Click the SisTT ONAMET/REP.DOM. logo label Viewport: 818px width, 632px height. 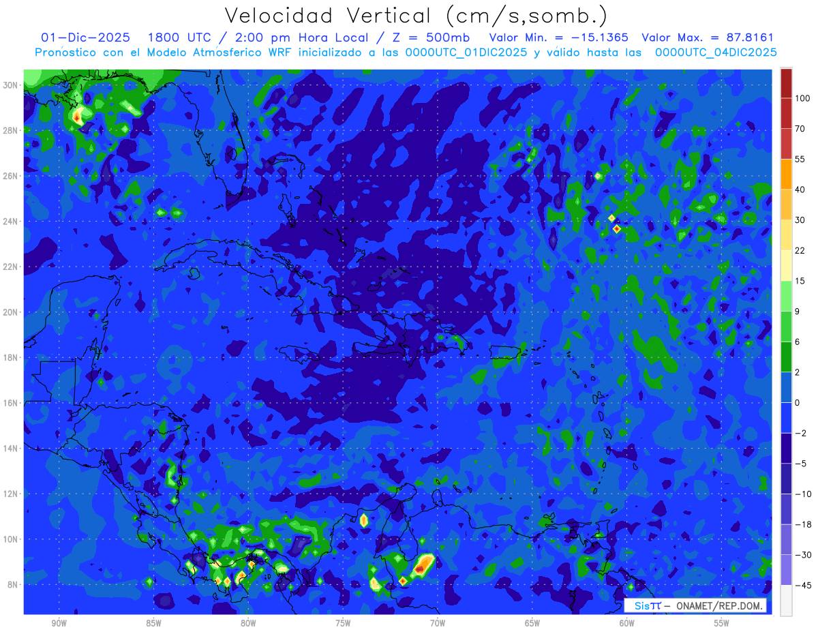[695, 605]
